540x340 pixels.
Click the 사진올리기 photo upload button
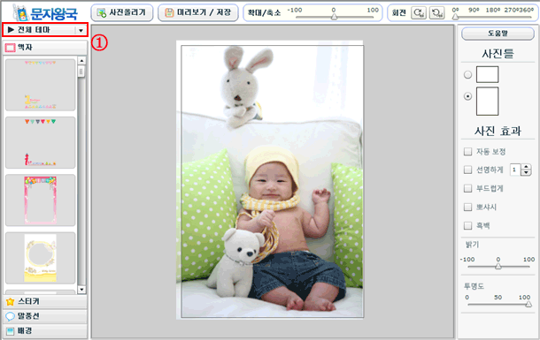tap(122, 12)
